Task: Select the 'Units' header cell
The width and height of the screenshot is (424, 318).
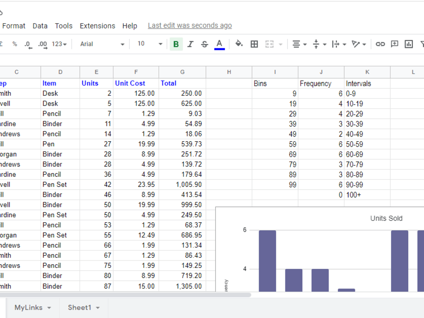Action: (x=96, y=83)
